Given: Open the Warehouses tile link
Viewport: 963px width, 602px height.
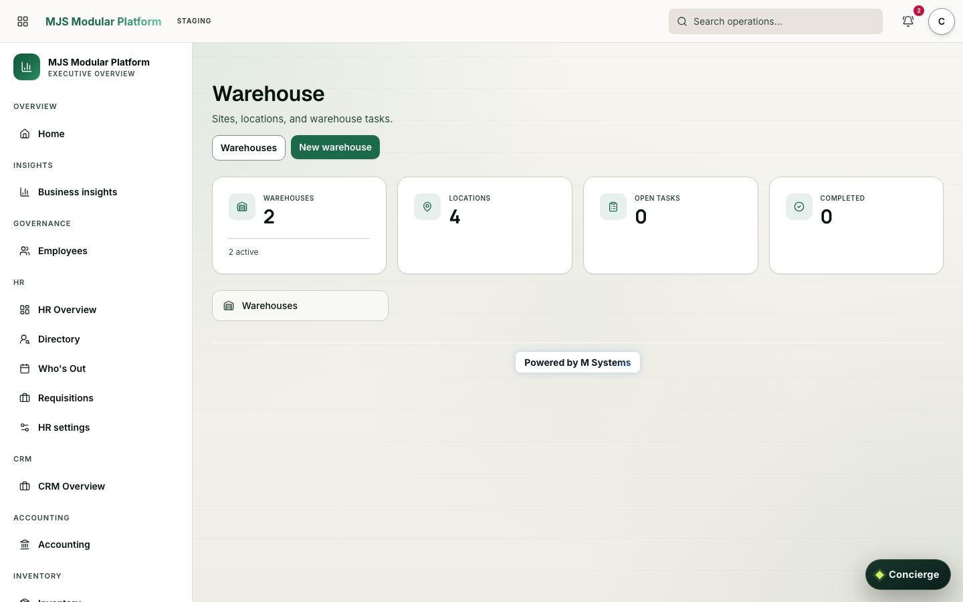Looking at the screenshot, I should tap(300, 306).
